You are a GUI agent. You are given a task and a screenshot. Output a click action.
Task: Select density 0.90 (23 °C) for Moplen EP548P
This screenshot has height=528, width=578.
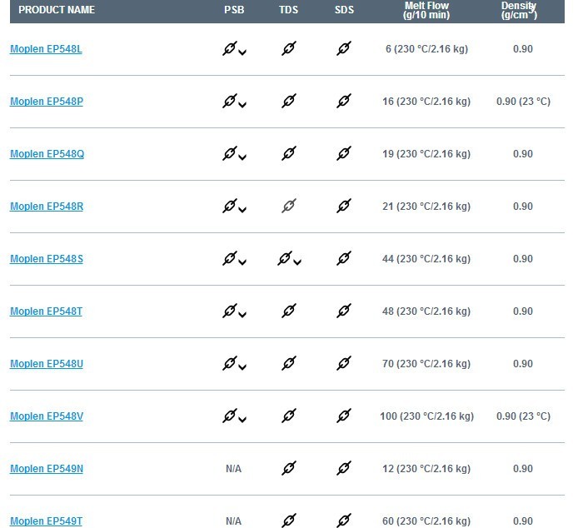(523, 102)
